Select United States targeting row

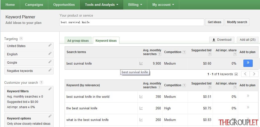click(x=29, y=46)
